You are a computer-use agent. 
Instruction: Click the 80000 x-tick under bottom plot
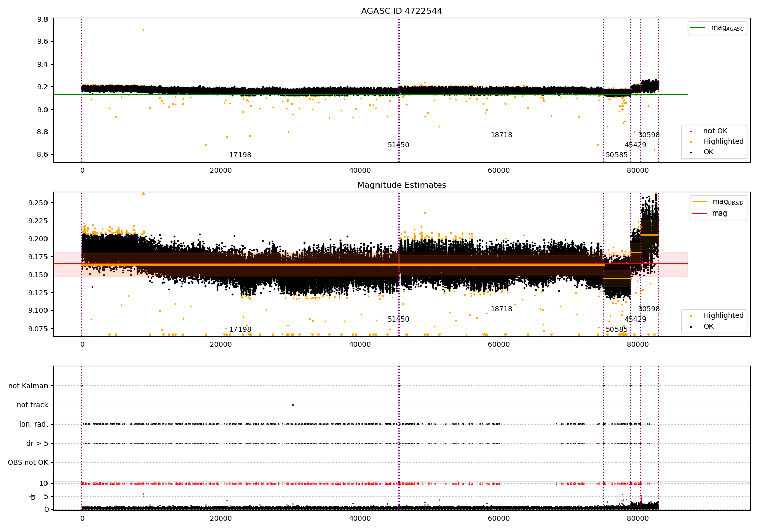tap(638, 518)
